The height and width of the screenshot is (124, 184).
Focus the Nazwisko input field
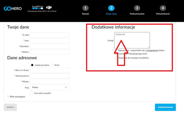click(49, 46)
